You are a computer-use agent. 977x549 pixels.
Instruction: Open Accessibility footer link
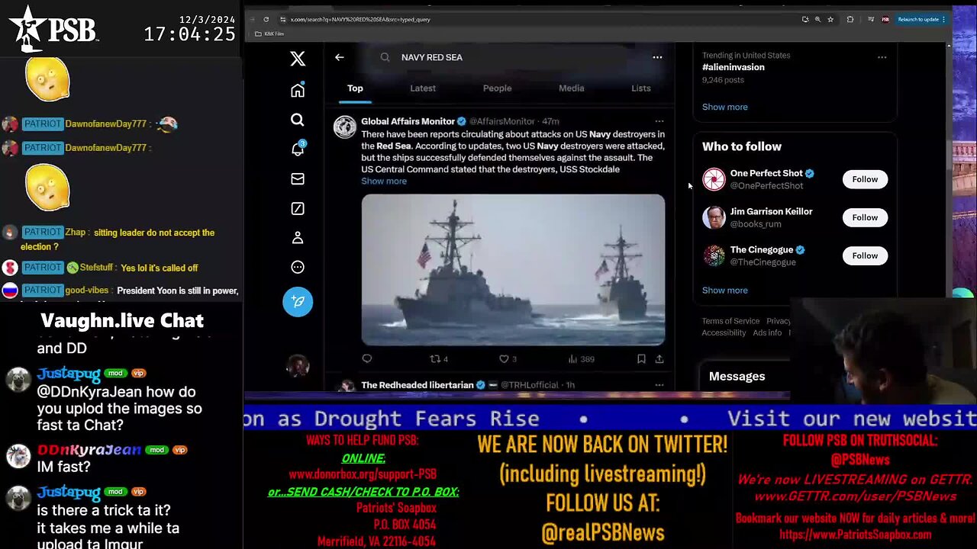click(724, 333)
